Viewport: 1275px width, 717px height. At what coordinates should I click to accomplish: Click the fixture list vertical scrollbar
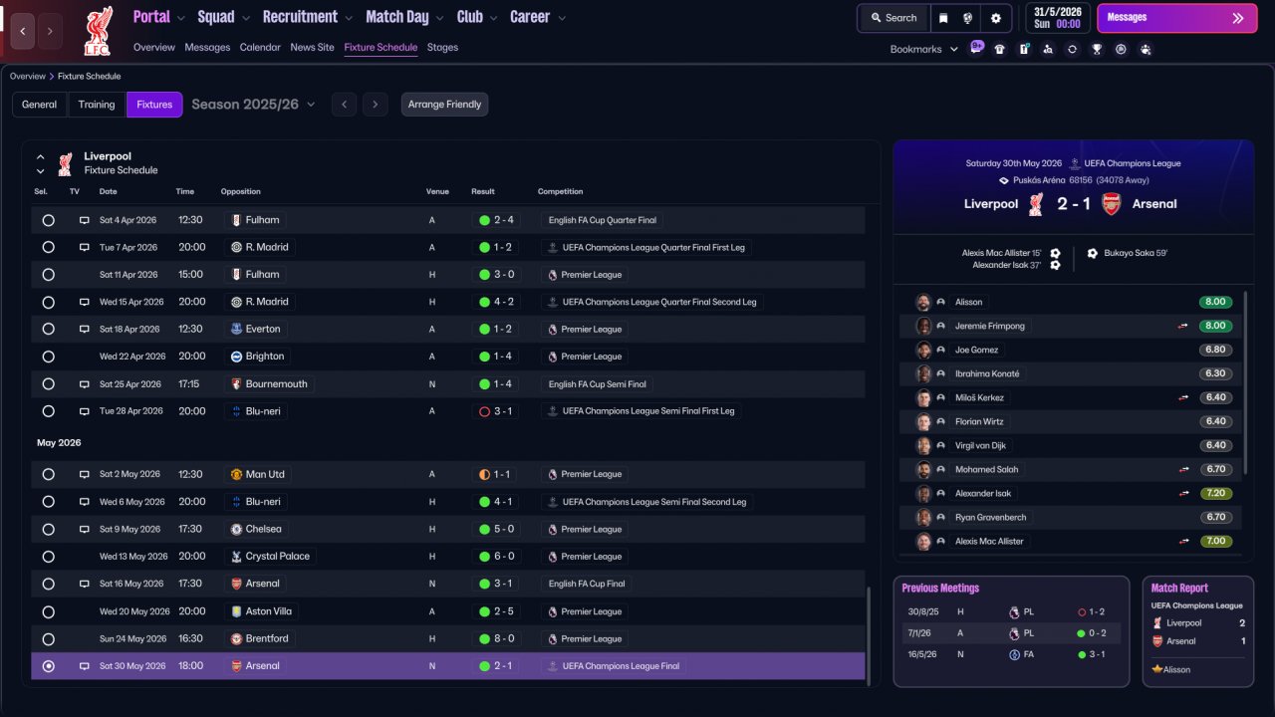point(870,635)
